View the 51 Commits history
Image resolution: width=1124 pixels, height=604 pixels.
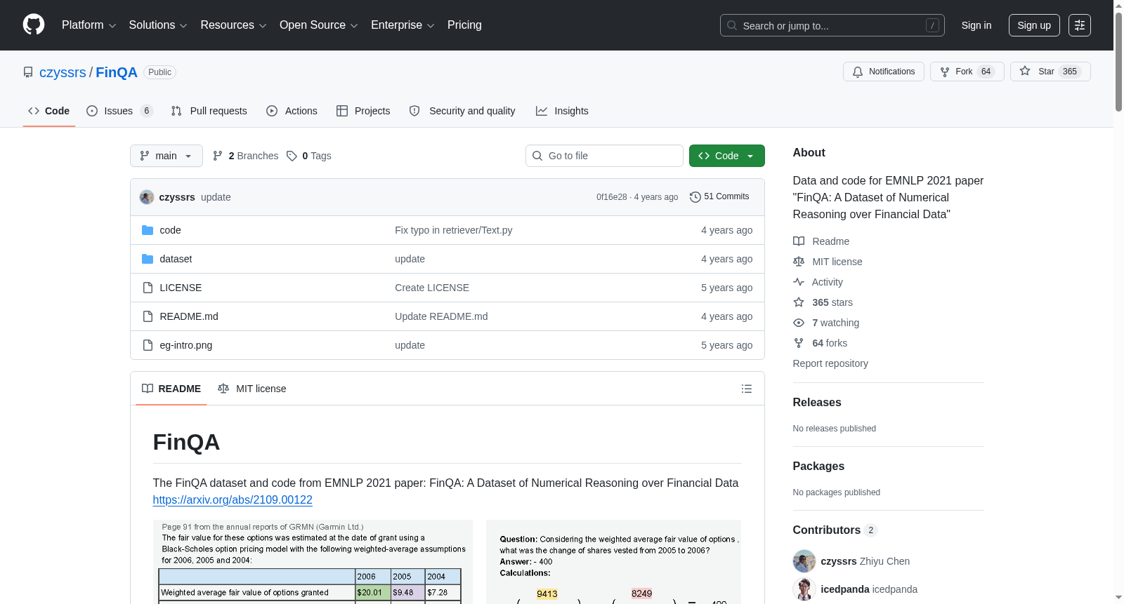pos(719,196)
